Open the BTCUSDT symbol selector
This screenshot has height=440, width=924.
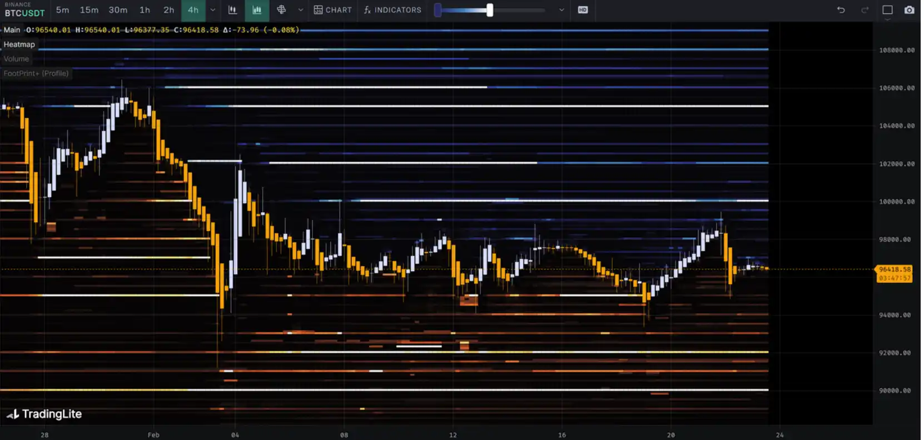pos(24,13)
